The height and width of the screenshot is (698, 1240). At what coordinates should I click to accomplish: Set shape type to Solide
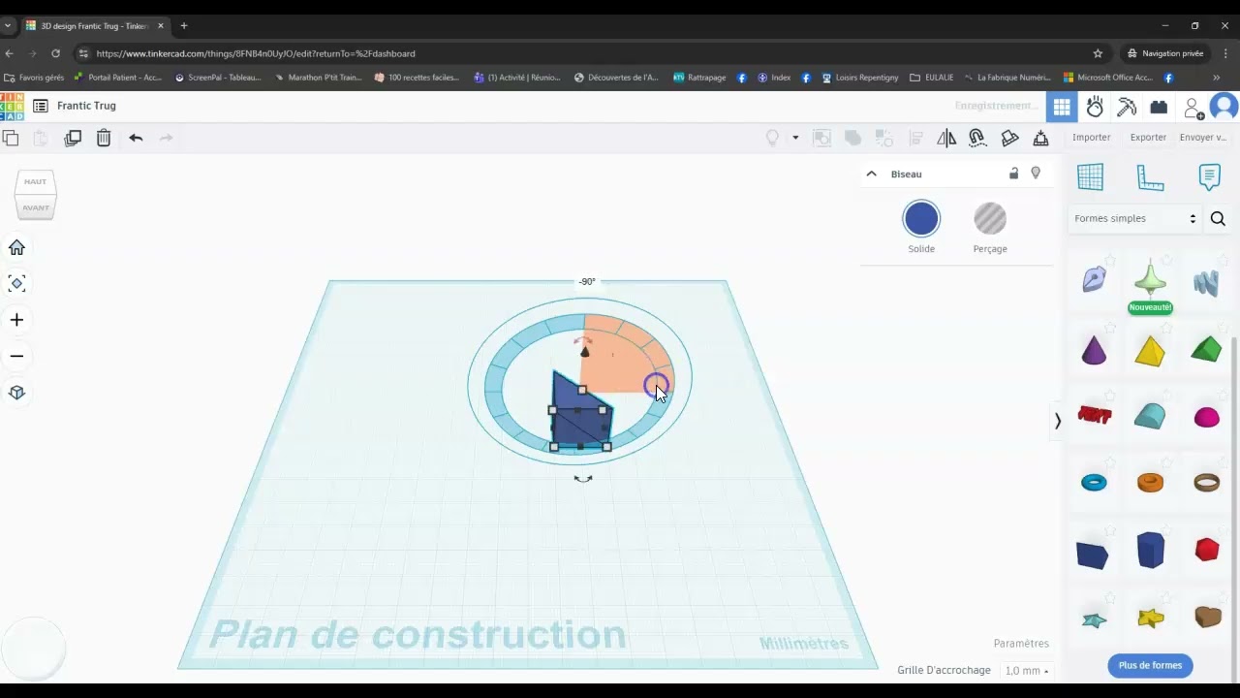(921, 219)
